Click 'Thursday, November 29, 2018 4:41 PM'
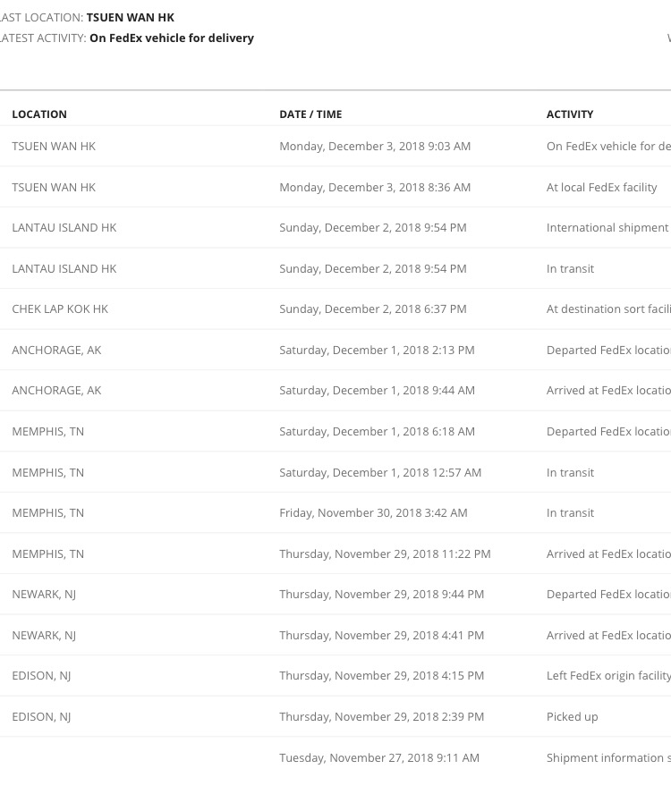This screenshot has height=786, width=671. tap(382, 635)
